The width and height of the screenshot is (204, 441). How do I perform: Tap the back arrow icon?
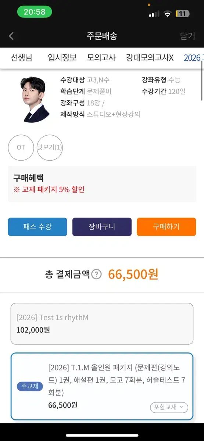(x=11, y=36)
